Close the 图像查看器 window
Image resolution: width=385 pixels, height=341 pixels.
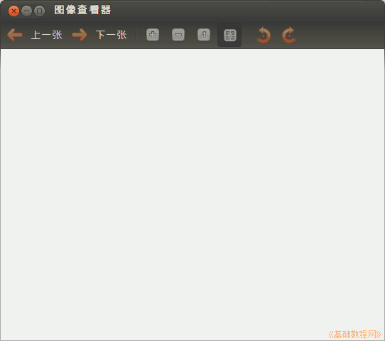click(13, 11)
